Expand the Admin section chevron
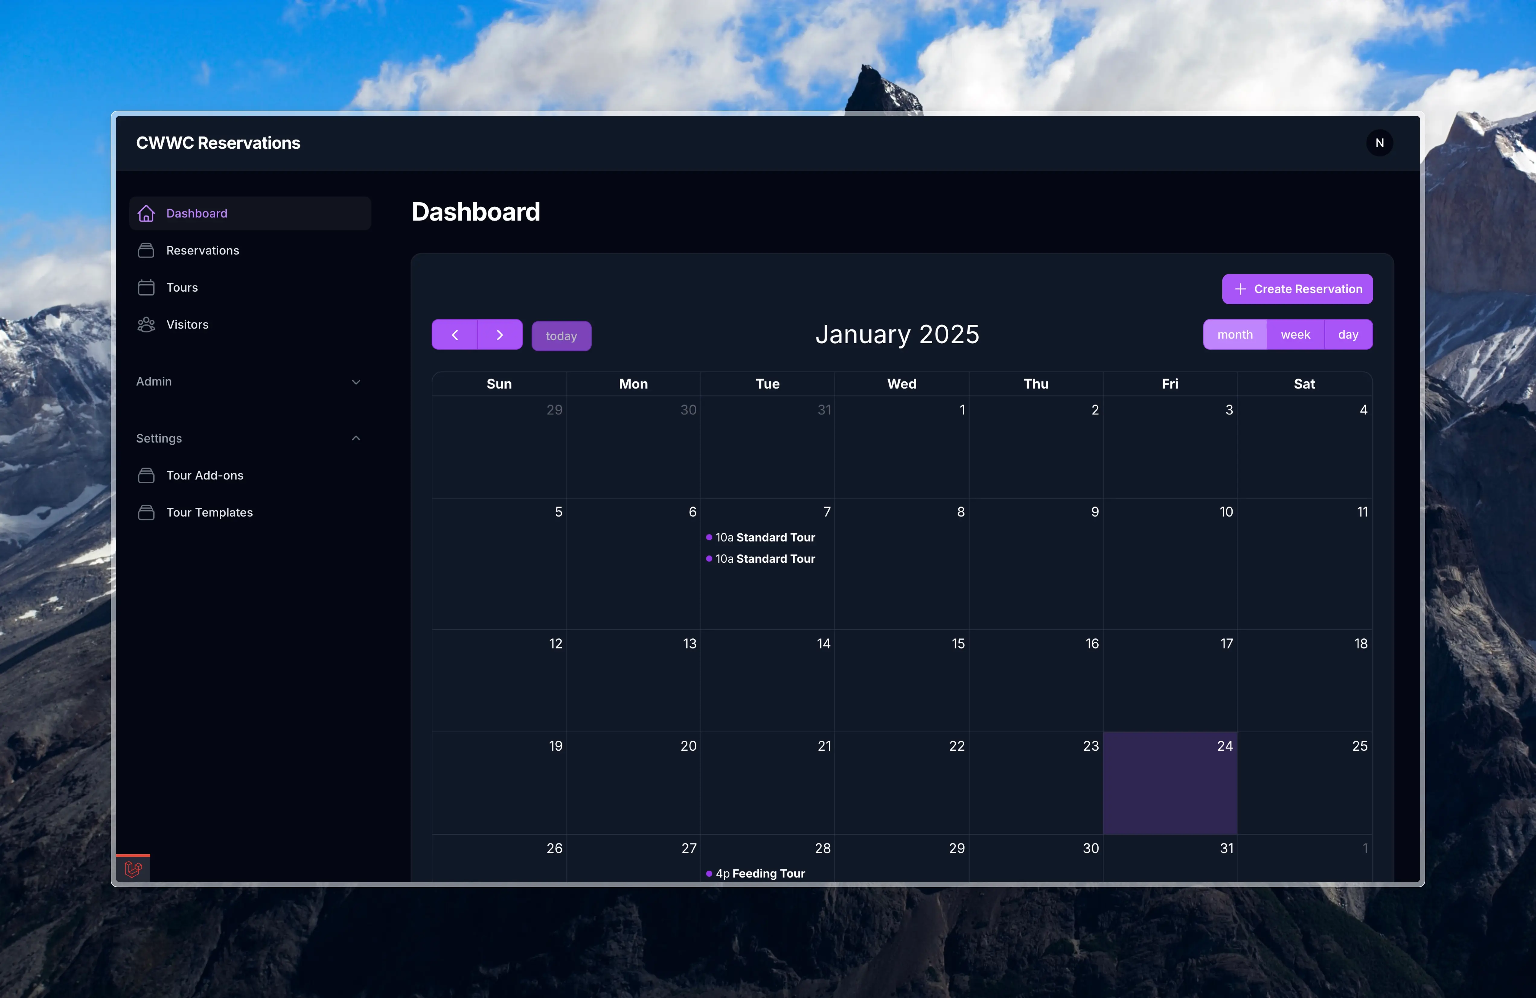1536x998 pixels. pos(356,382)
